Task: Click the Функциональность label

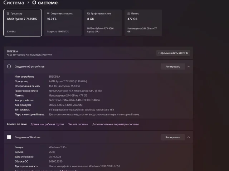Action: (26, 166)
